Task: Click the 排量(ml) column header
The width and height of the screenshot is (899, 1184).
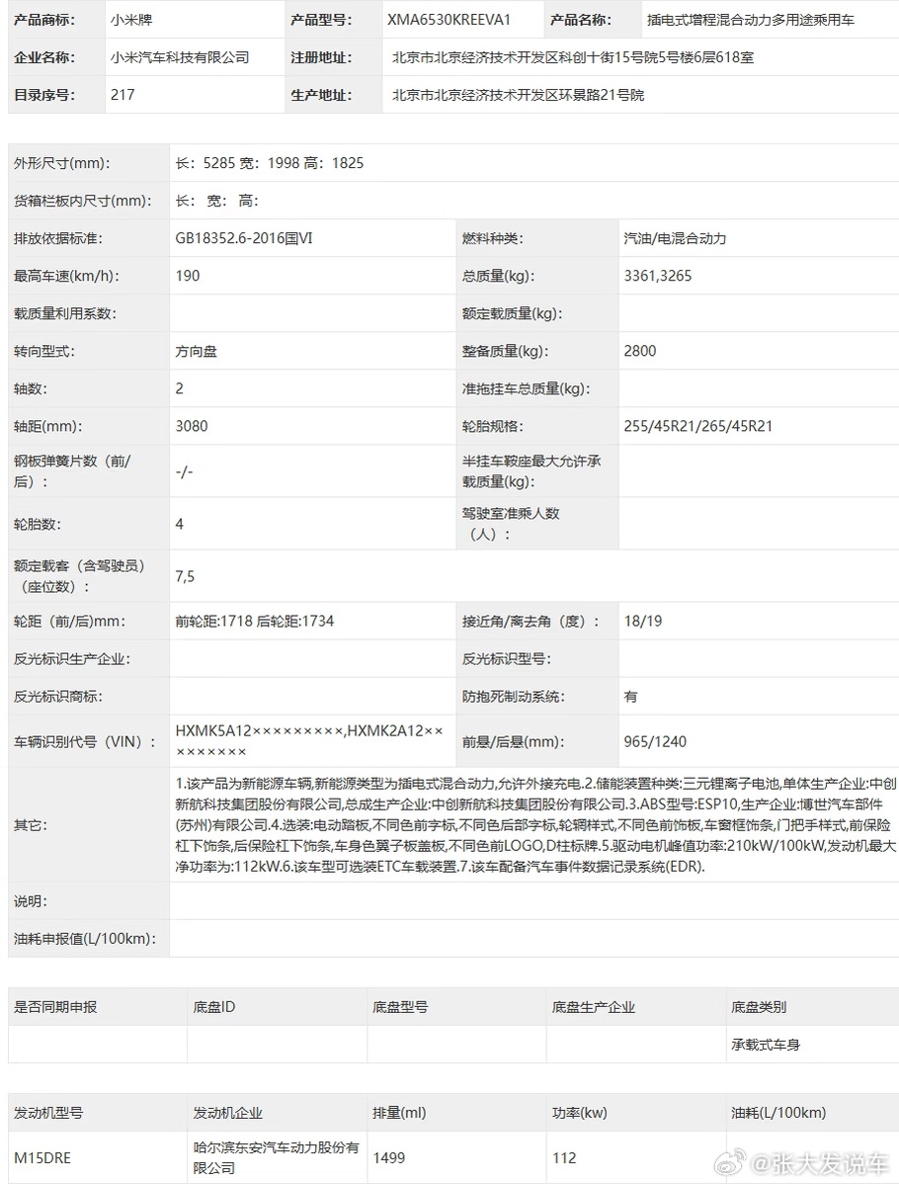Action: (x=399, y=1112)
